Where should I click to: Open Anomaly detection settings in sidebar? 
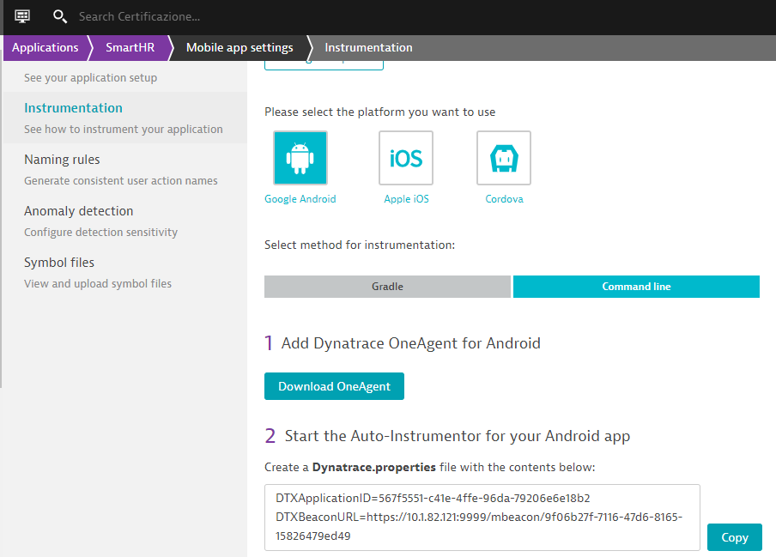78,211
